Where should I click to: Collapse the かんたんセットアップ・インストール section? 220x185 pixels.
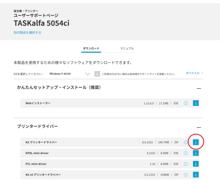(x=199, y=89)
